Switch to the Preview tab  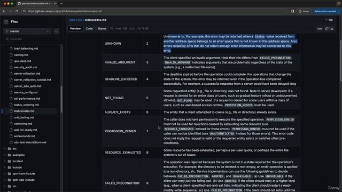[x=75, y=28]
